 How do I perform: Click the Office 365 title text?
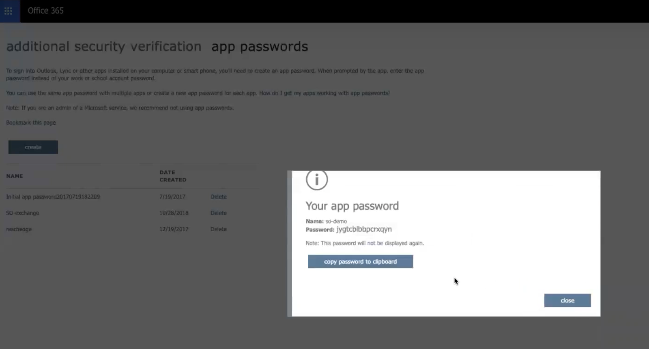click(46, 11)
